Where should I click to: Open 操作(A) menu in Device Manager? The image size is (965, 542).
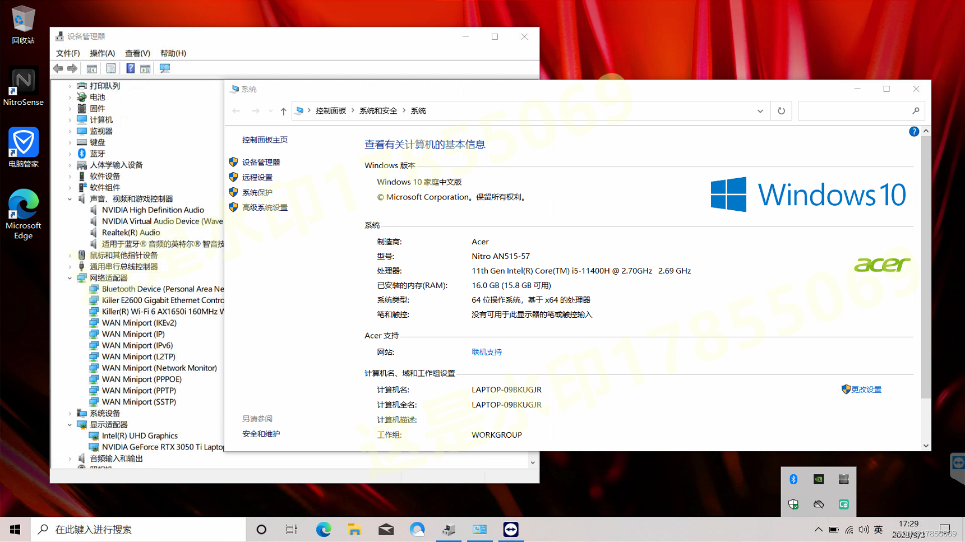point(102,53)
